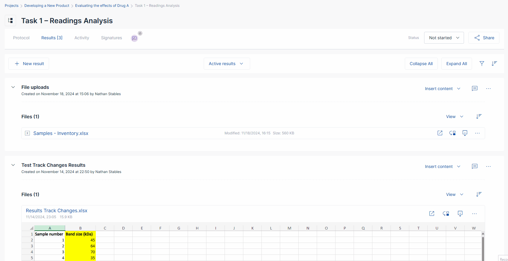Open Samples - Inventory.xlsx in new window
Image resolution: width=508 pixels, height=261 pixels.
440,133
